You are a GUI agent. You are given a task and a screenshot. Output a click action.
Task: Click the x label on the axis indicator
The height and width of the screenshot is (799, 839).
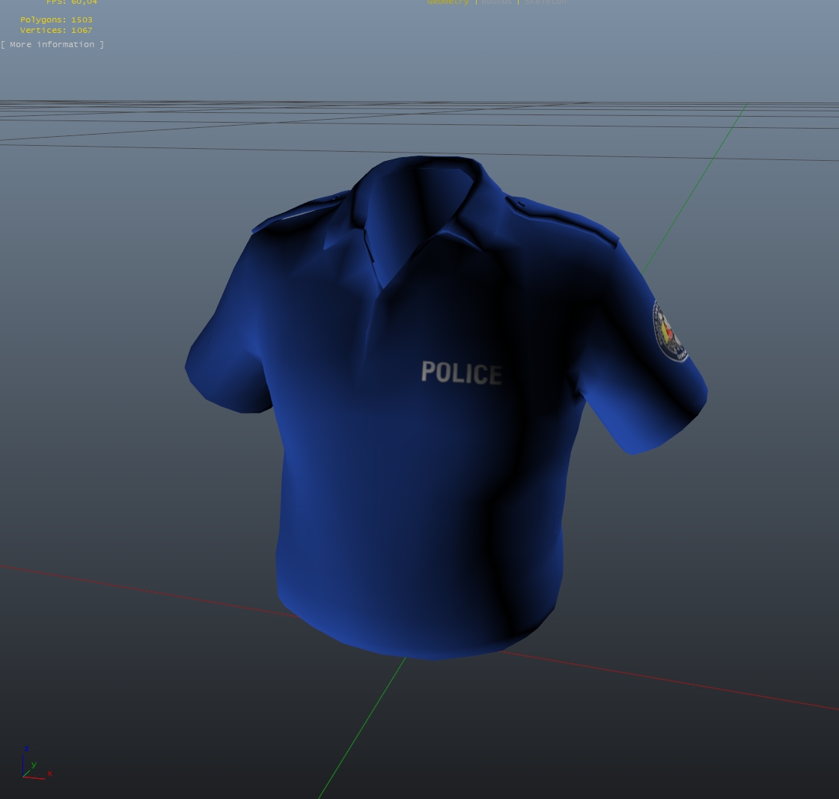point(49,774)
